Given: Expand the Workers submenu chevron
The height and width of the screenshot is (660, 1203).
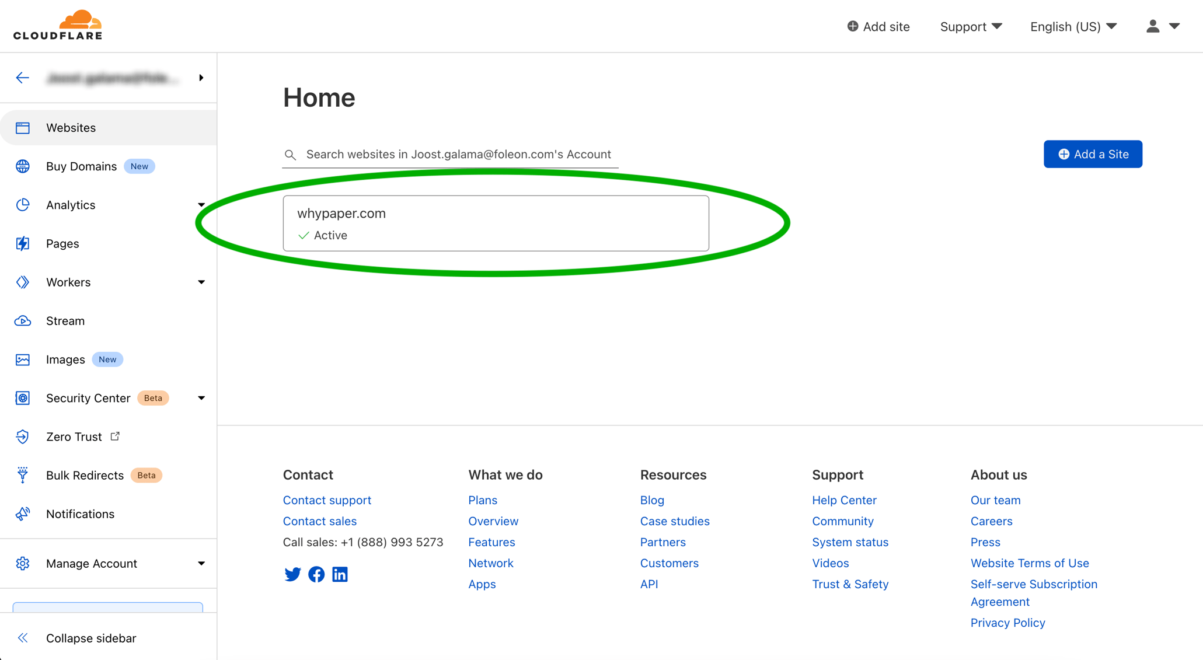Looking at the screenshot, I should (201, 282).
